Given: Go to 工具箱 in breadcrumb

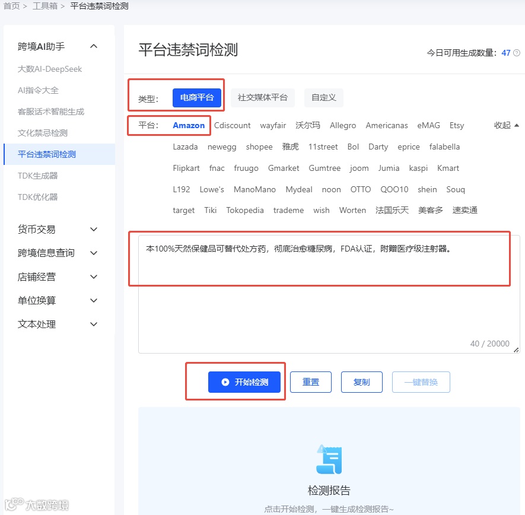Looking at the screenshot, I should click(x=45, y=6).
